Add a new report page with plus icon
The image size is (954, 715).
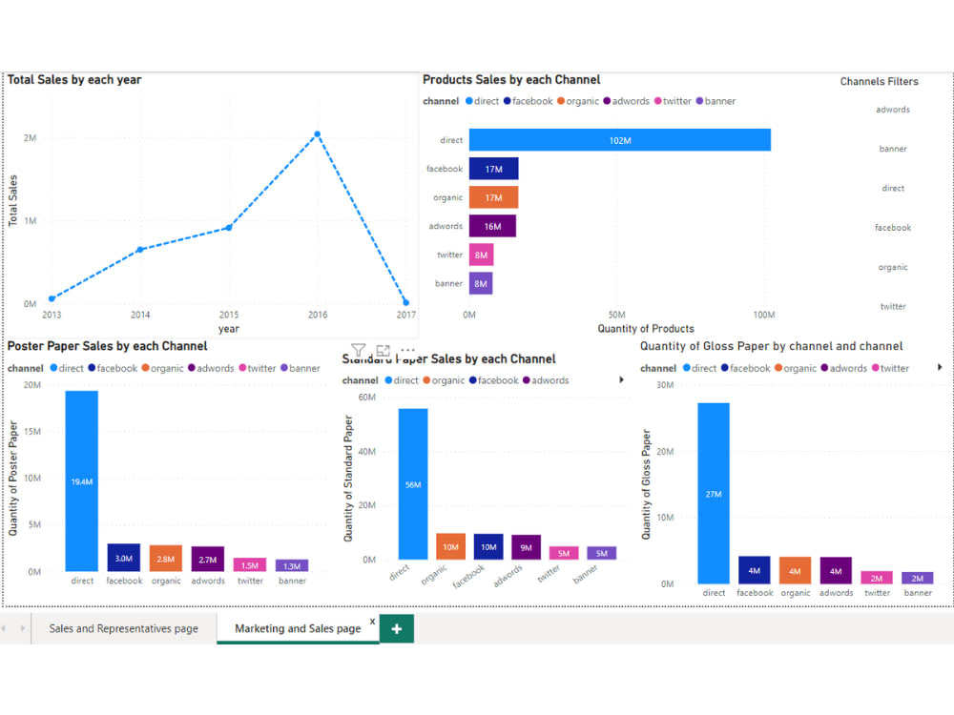396,628
